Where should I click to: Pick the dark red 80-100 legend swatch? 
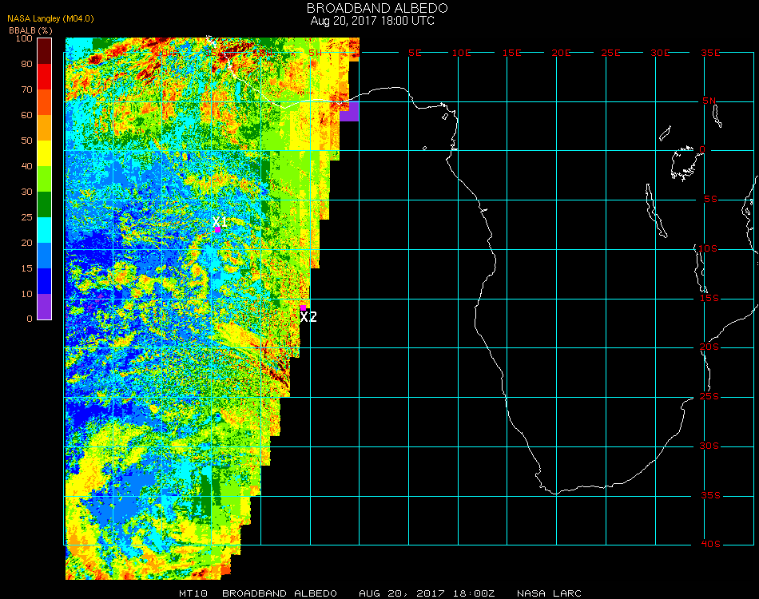pos(45,50)
